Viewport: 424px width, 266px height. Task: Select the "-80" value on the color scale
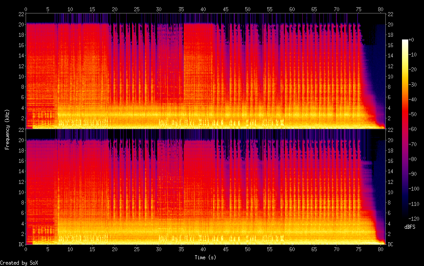pos(413,159)
